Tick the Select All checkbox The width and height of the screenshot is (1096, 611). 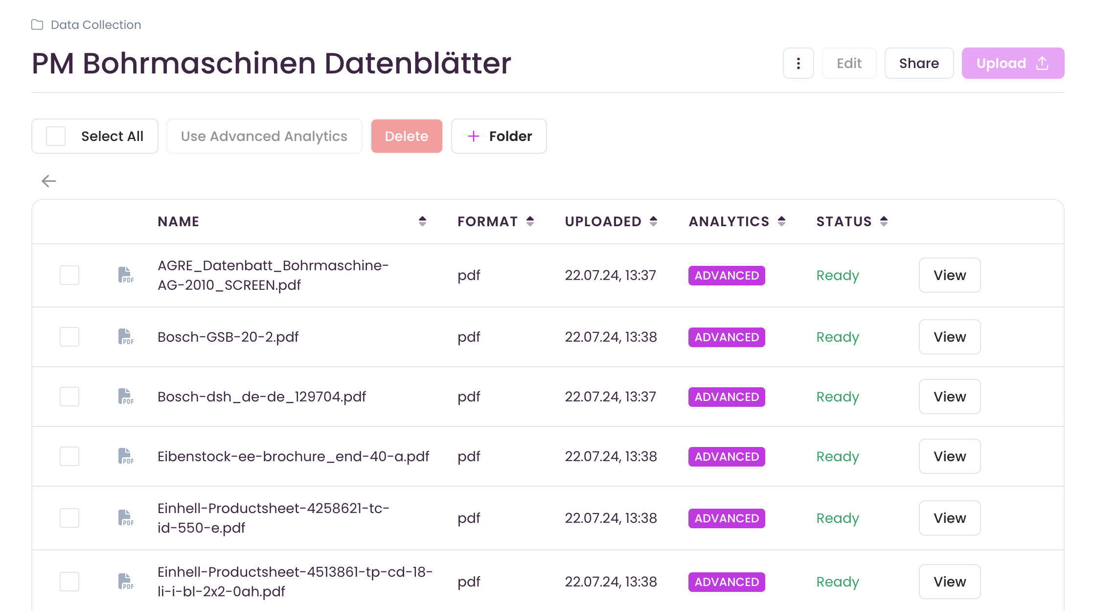coord(56,136)
